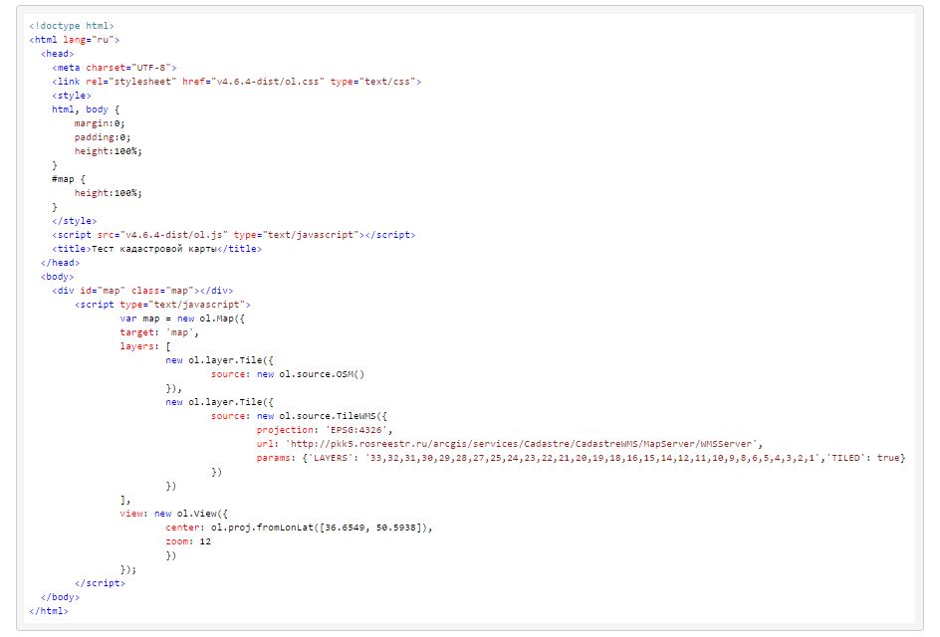Click the "zoom: 12" line
Screen dimensions: 940x637
[188, 541]
